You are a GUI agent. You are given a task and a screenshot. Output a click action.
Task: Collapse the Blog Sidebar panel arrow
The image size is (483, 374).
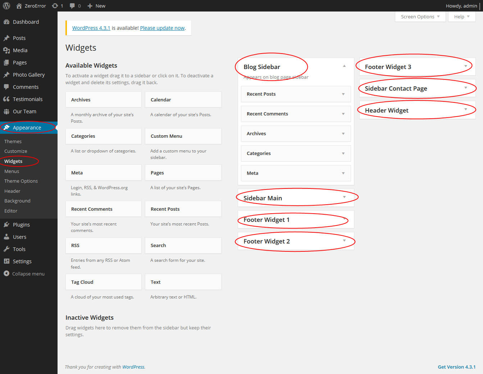tap(344, 66)
